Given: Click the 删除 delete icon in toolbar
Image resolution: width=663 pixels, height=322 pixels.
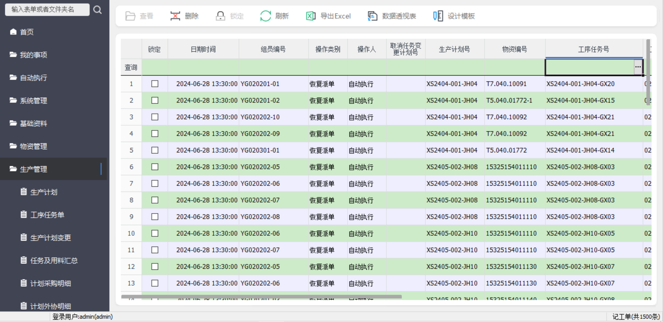Looking at the screenshot, I should [x=175, y=16].
